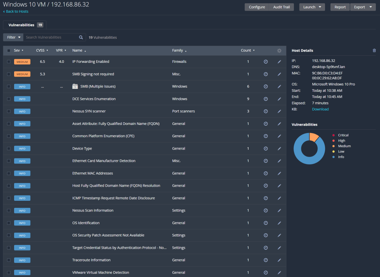Click pencil edit icon for Nessus SYN scanner
Screen dimensions: 380x277
click(279, 111)
